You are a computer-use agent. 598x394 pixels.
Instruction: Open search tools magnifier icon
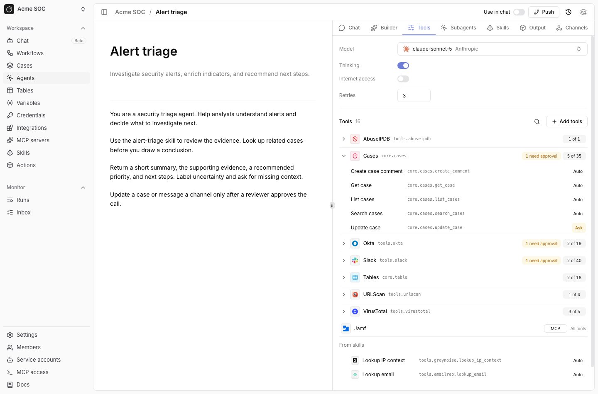click(537, 122)
